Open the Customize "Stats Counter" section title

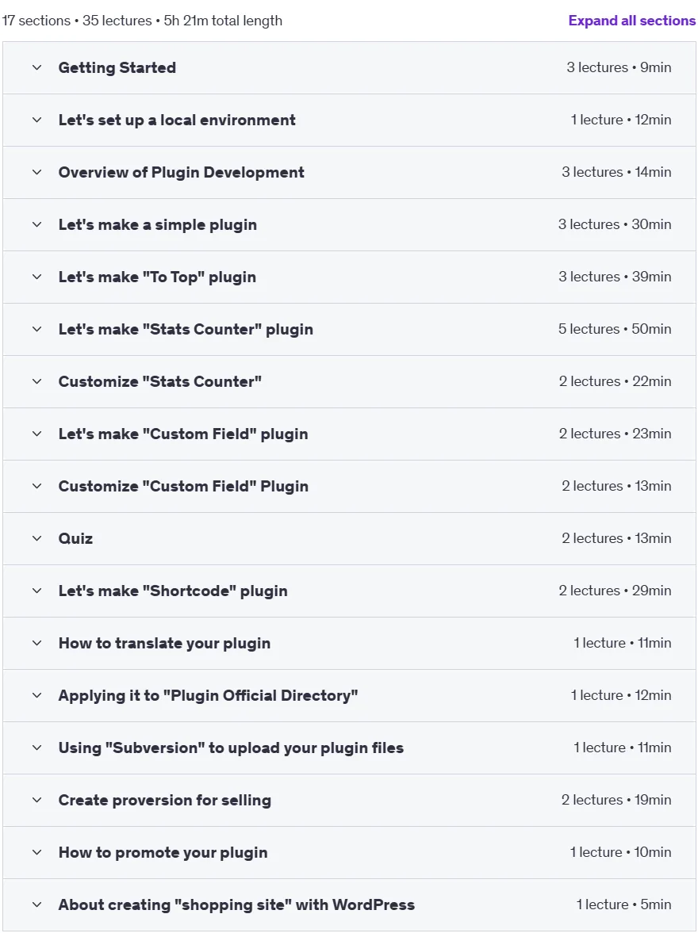(159, 381)
